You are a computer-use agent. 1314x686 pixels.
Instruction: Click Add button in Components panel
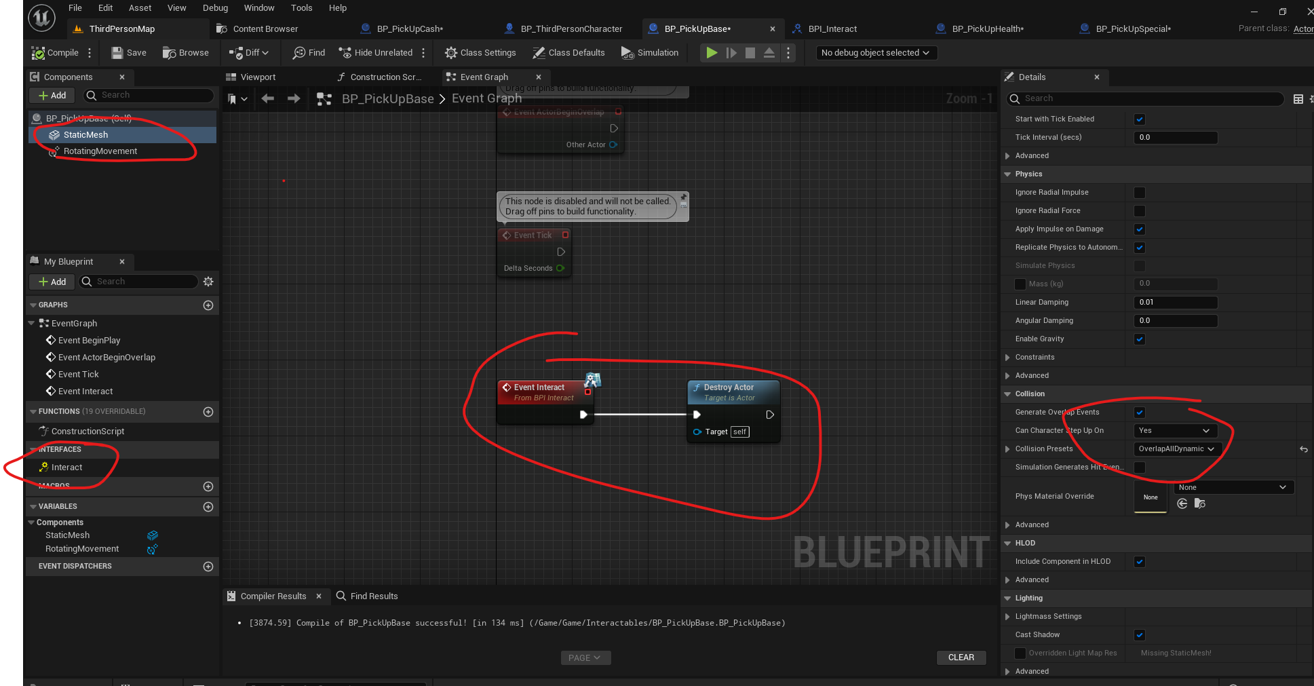point(52,96)
